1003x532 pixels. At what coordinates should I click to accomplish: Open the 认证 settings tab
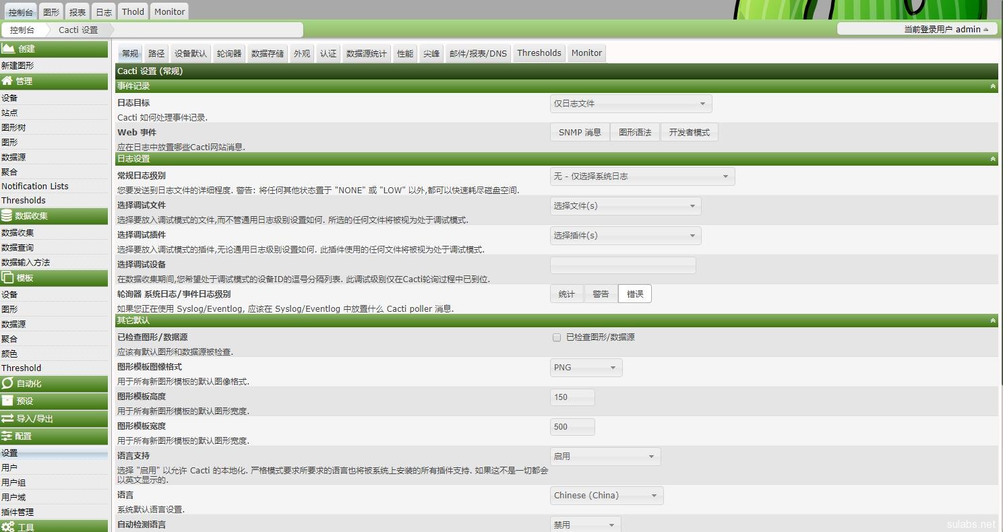point(328,53)
